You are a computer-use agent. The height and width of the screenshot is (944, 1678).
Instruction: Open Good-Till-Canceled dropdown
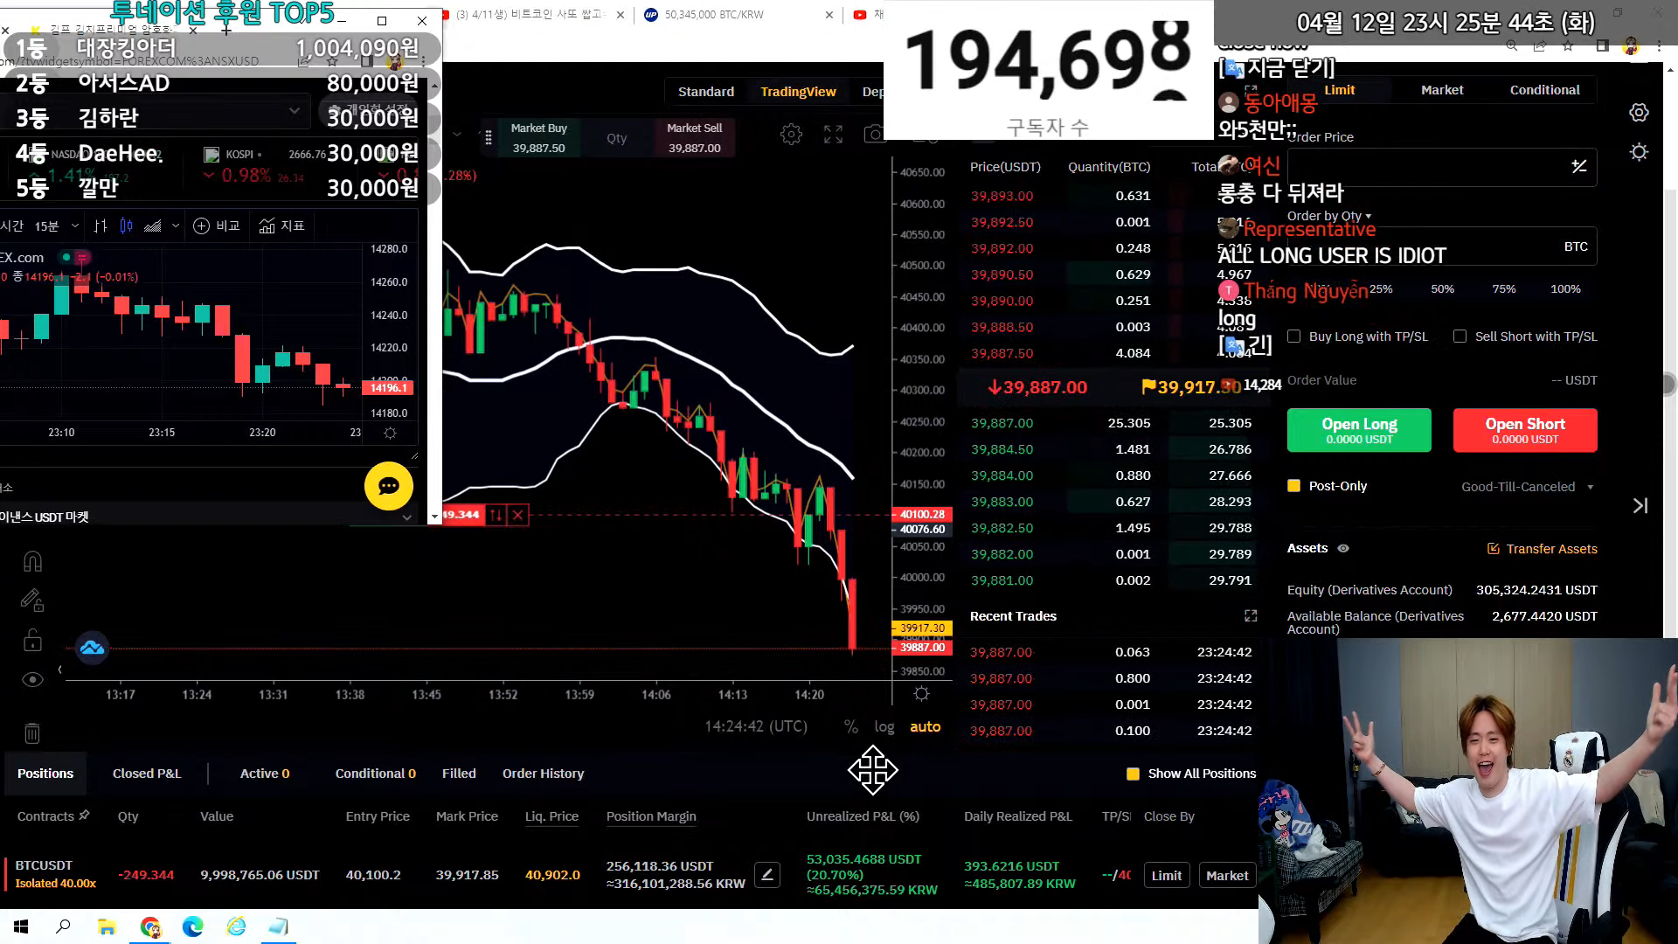[x=1527, y=487]
